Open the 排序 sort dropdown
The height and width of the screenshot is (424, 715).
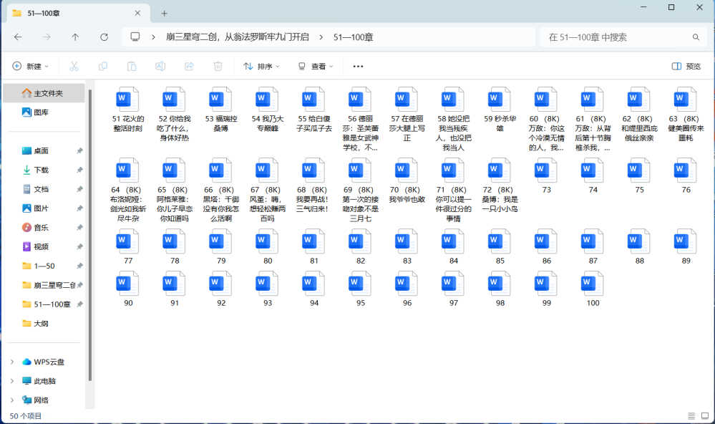tap(263, 66)
